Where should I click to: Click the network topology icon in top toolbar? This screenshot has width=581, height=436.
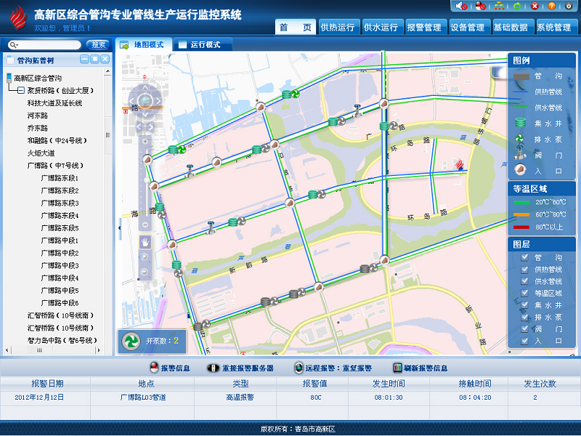coord(499,6)
